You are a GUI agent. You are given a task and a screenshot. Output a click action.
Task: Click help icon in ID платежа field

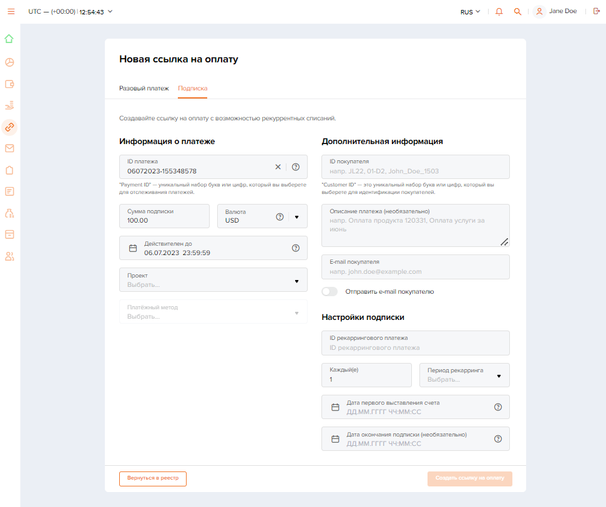[x=296, y=167]
